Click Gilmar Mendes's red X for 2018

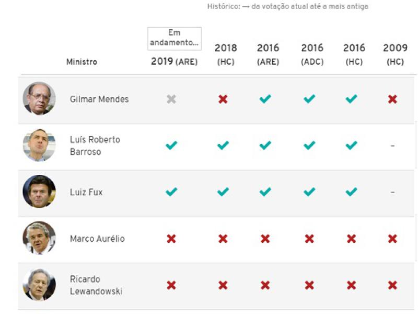[223, 99]
